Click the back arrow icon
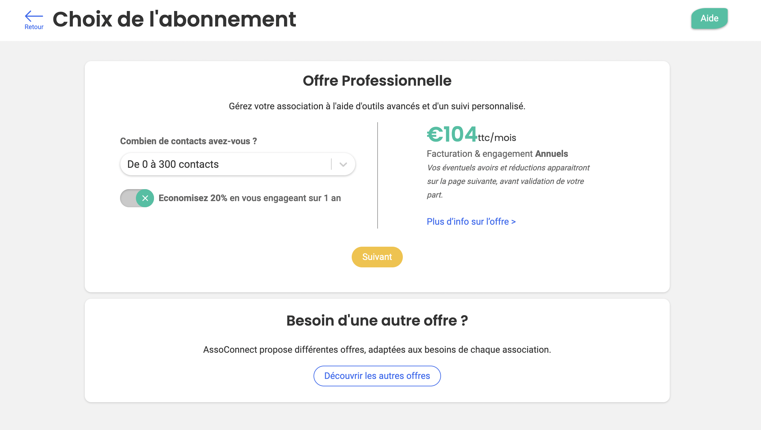Screen dimensions: 761x430 [34, 16]
